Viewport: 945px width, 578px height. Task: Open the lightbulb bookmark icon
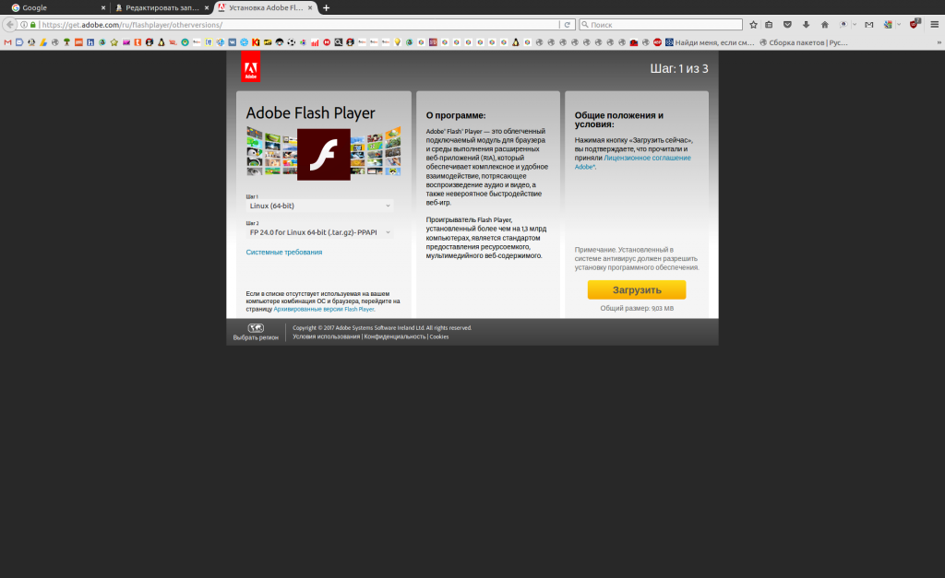point(397,42)
